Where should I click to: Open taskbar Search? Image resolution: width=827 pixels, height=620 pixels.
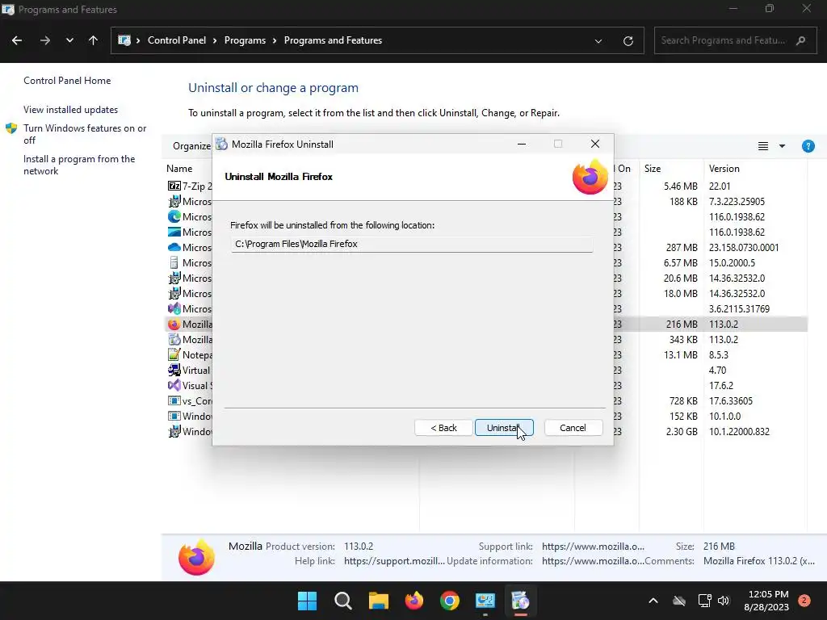[342, 601]
